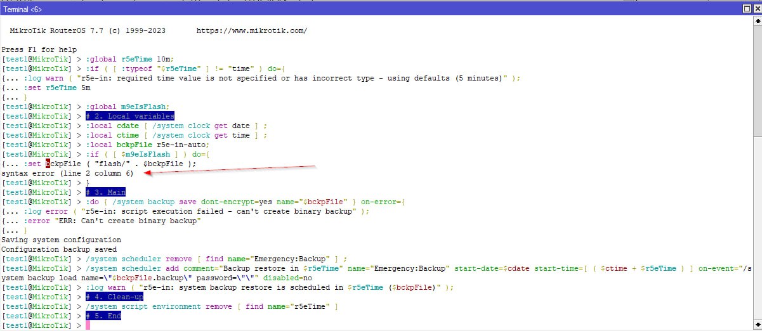Click the red-highlighted 'b' error character
762x331 pixels.
48,164
